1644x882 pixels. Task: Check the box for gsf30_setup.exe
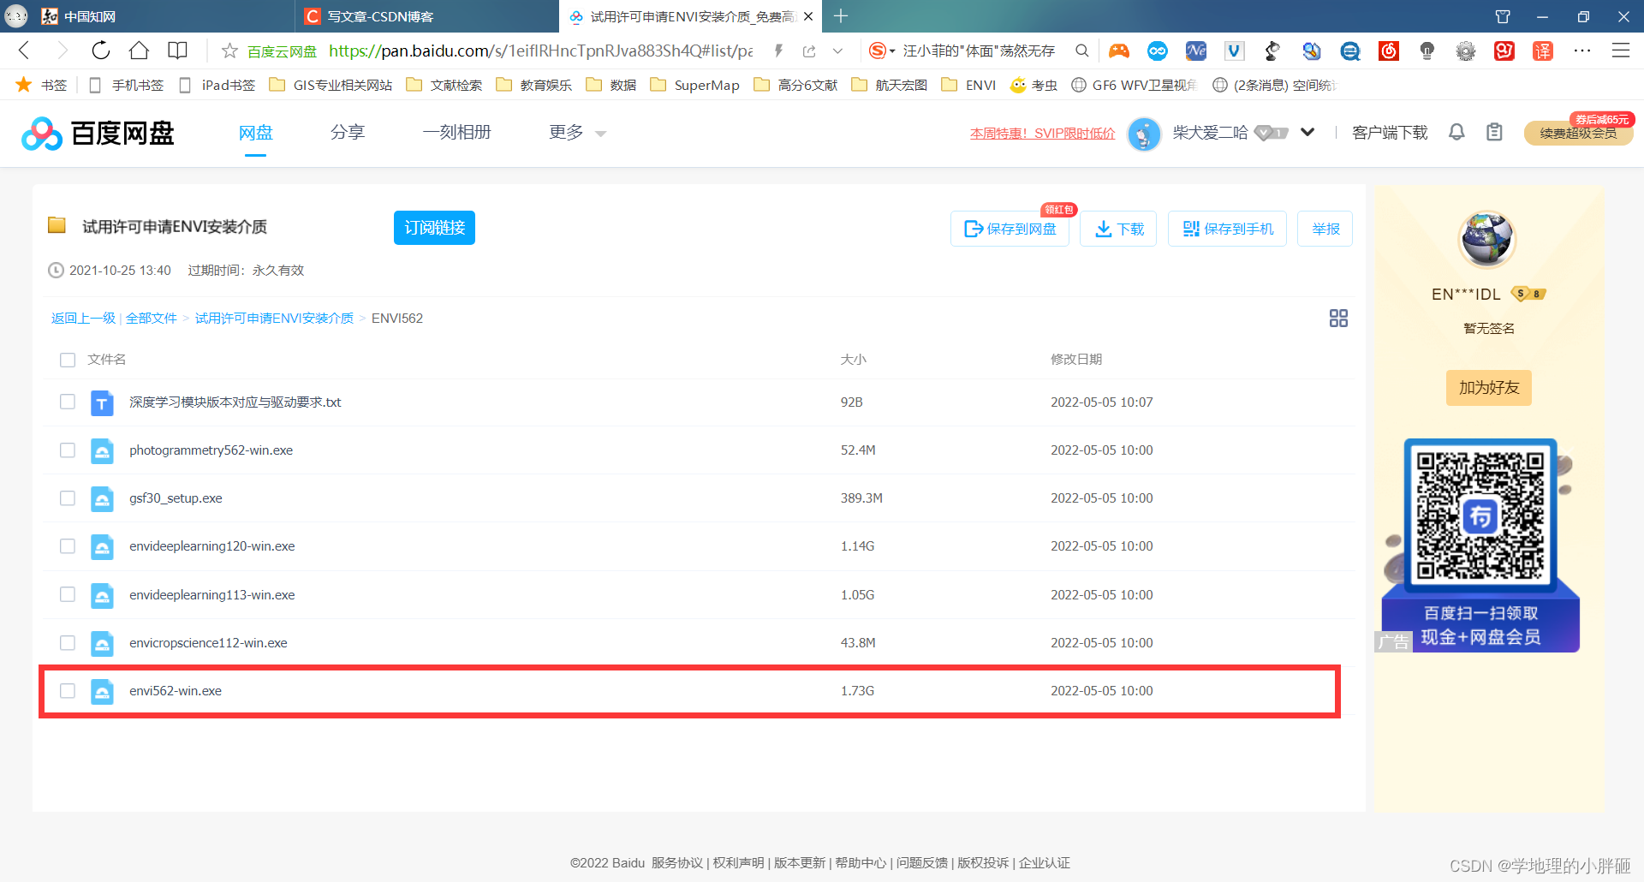pos(68,498)
